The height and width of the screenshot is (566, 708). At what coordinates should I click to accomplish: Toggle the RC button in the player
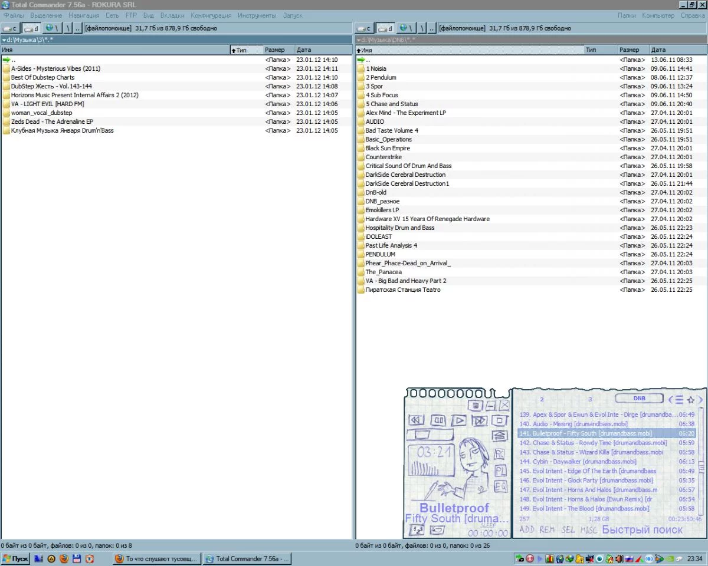(x=500, y=454)
